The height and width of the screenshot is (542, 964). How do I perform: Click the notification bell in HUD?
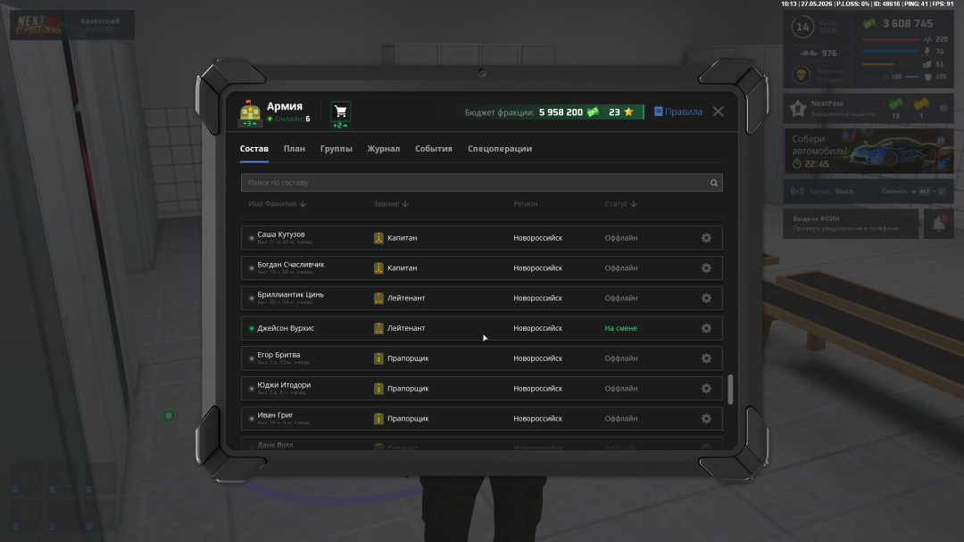pos(938,224)
